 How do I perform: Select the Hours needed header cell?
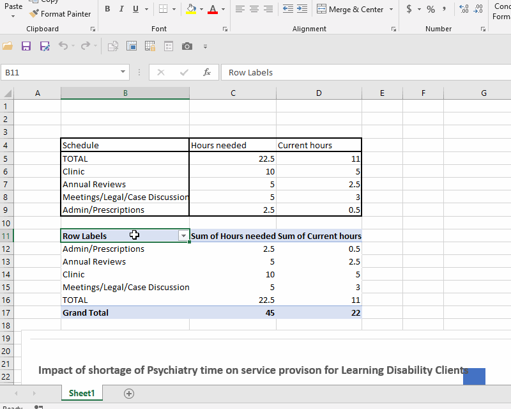click(233, 145)
